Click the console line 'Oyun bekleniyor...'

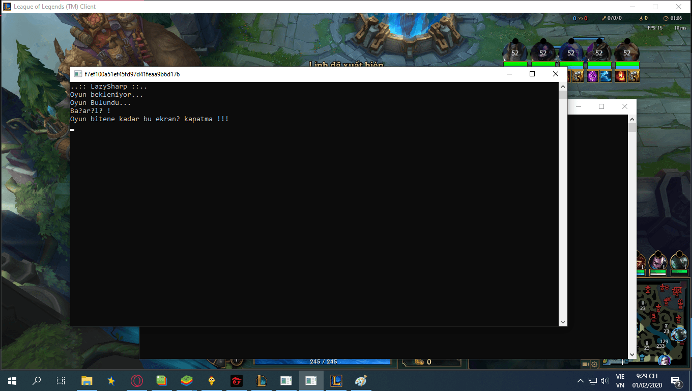tap(107, 95)
